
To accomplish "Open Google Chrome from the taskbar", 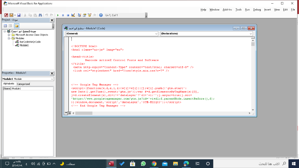I will pyautogui.click(x=154, y=164).
